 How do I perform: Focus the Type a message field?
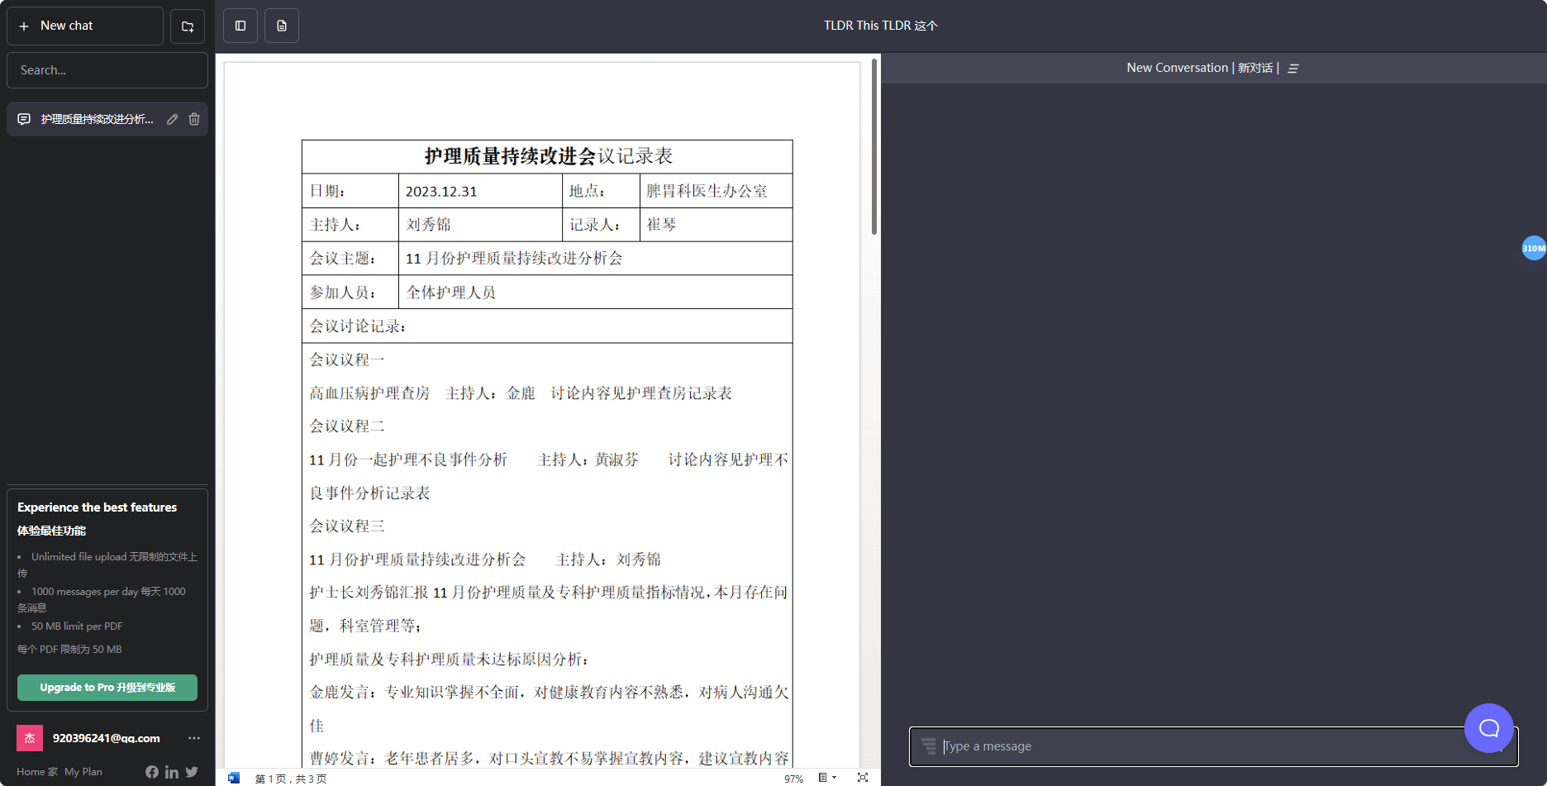1198,746
